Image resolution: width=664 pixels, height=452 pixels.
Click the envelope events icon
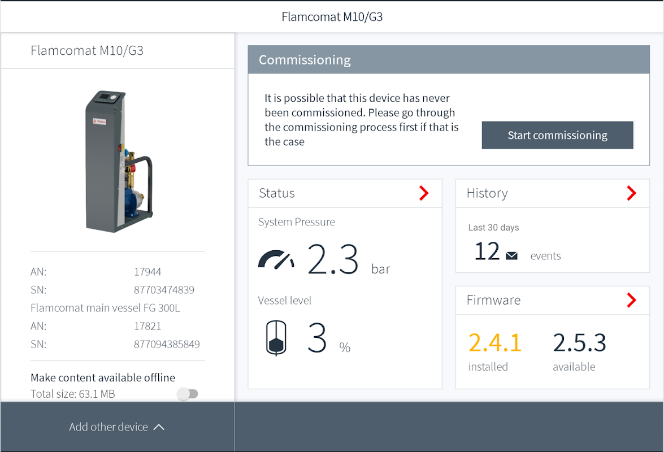(511, 255)
